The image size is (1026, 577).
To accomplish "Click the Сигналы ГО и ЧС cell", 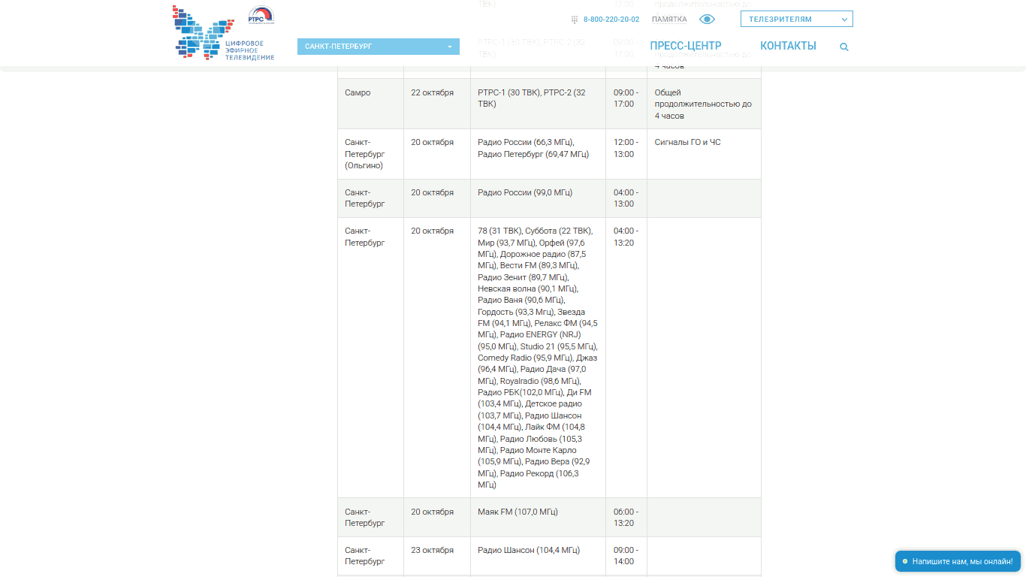I will (x=704, y=154).
